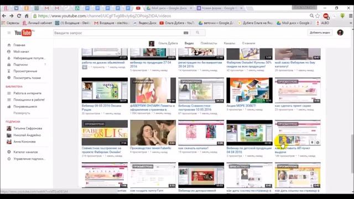Bookmark page with the star icon
This screenshot has width=354, height=199.
317,16
